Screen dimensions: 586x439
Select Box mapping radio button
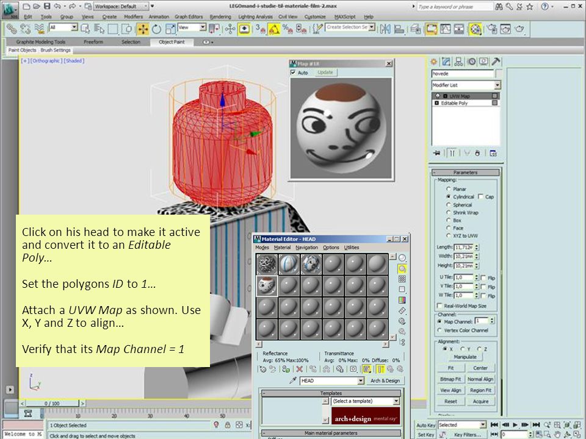click(449, 220)
